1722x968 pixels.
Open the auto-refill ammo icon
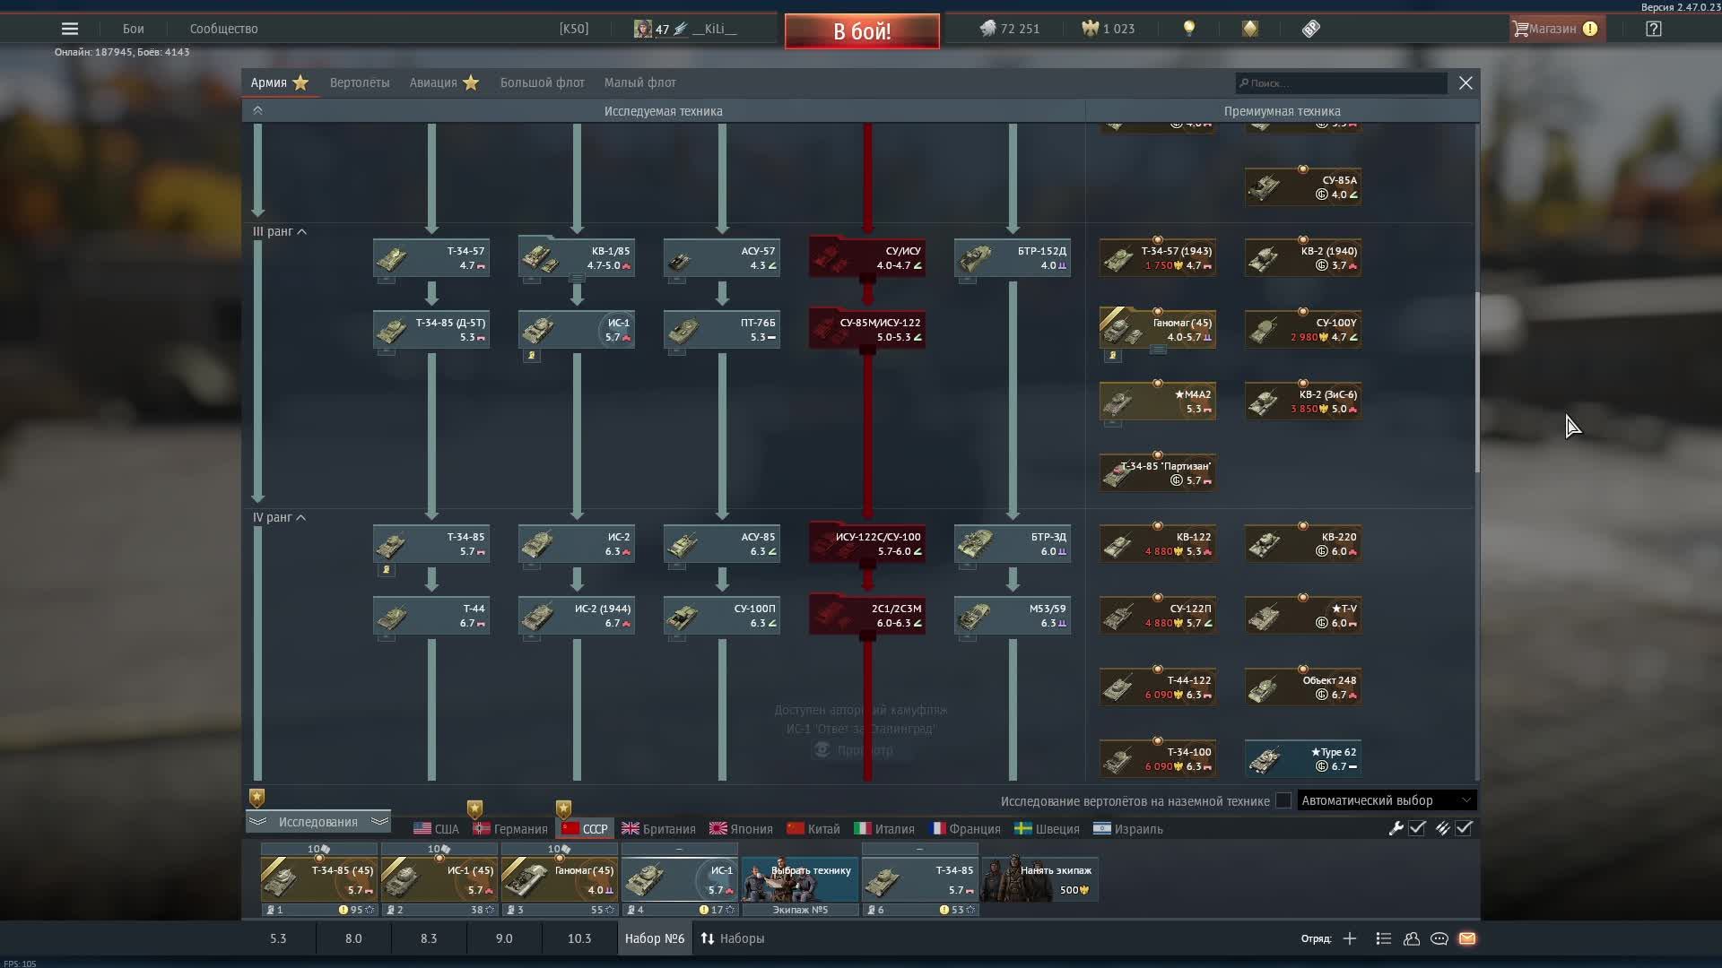[x=1442, y=828]
